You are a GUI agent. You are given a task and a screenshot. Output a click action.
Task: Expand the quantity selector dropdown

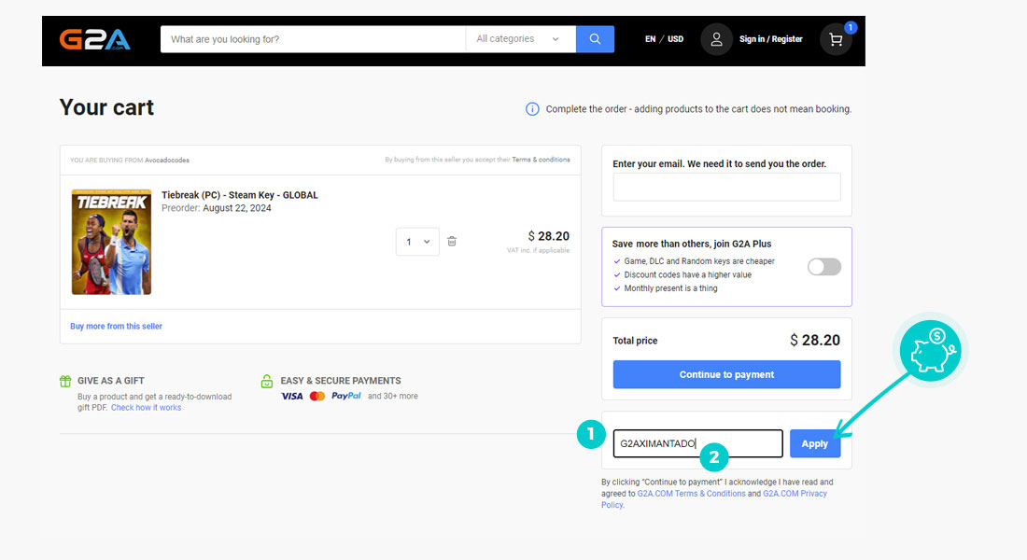(x=417, y=242)
